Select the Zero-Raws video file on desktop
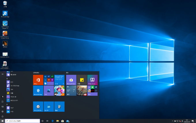This screenshot has height=123, width=196. [5, 65]
